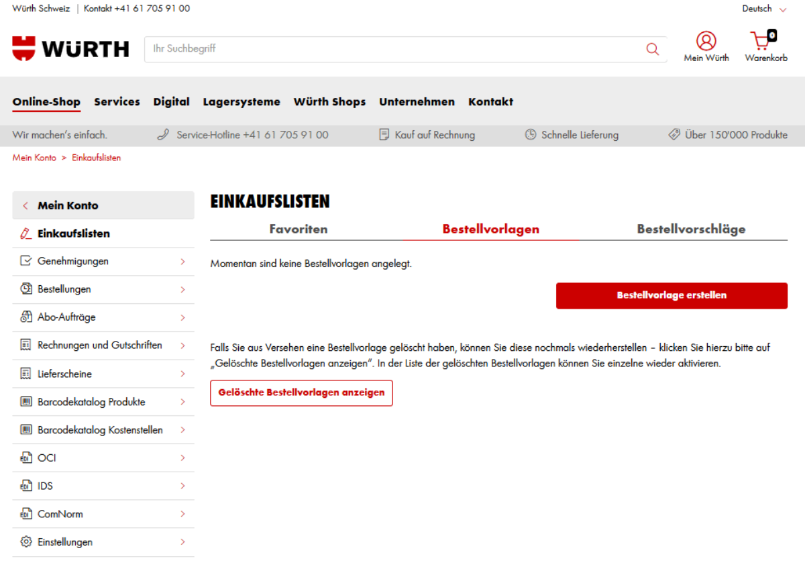Select the Mein Konto sidebar header
This screenshot has width=805, height=575.
coord(103,205)
